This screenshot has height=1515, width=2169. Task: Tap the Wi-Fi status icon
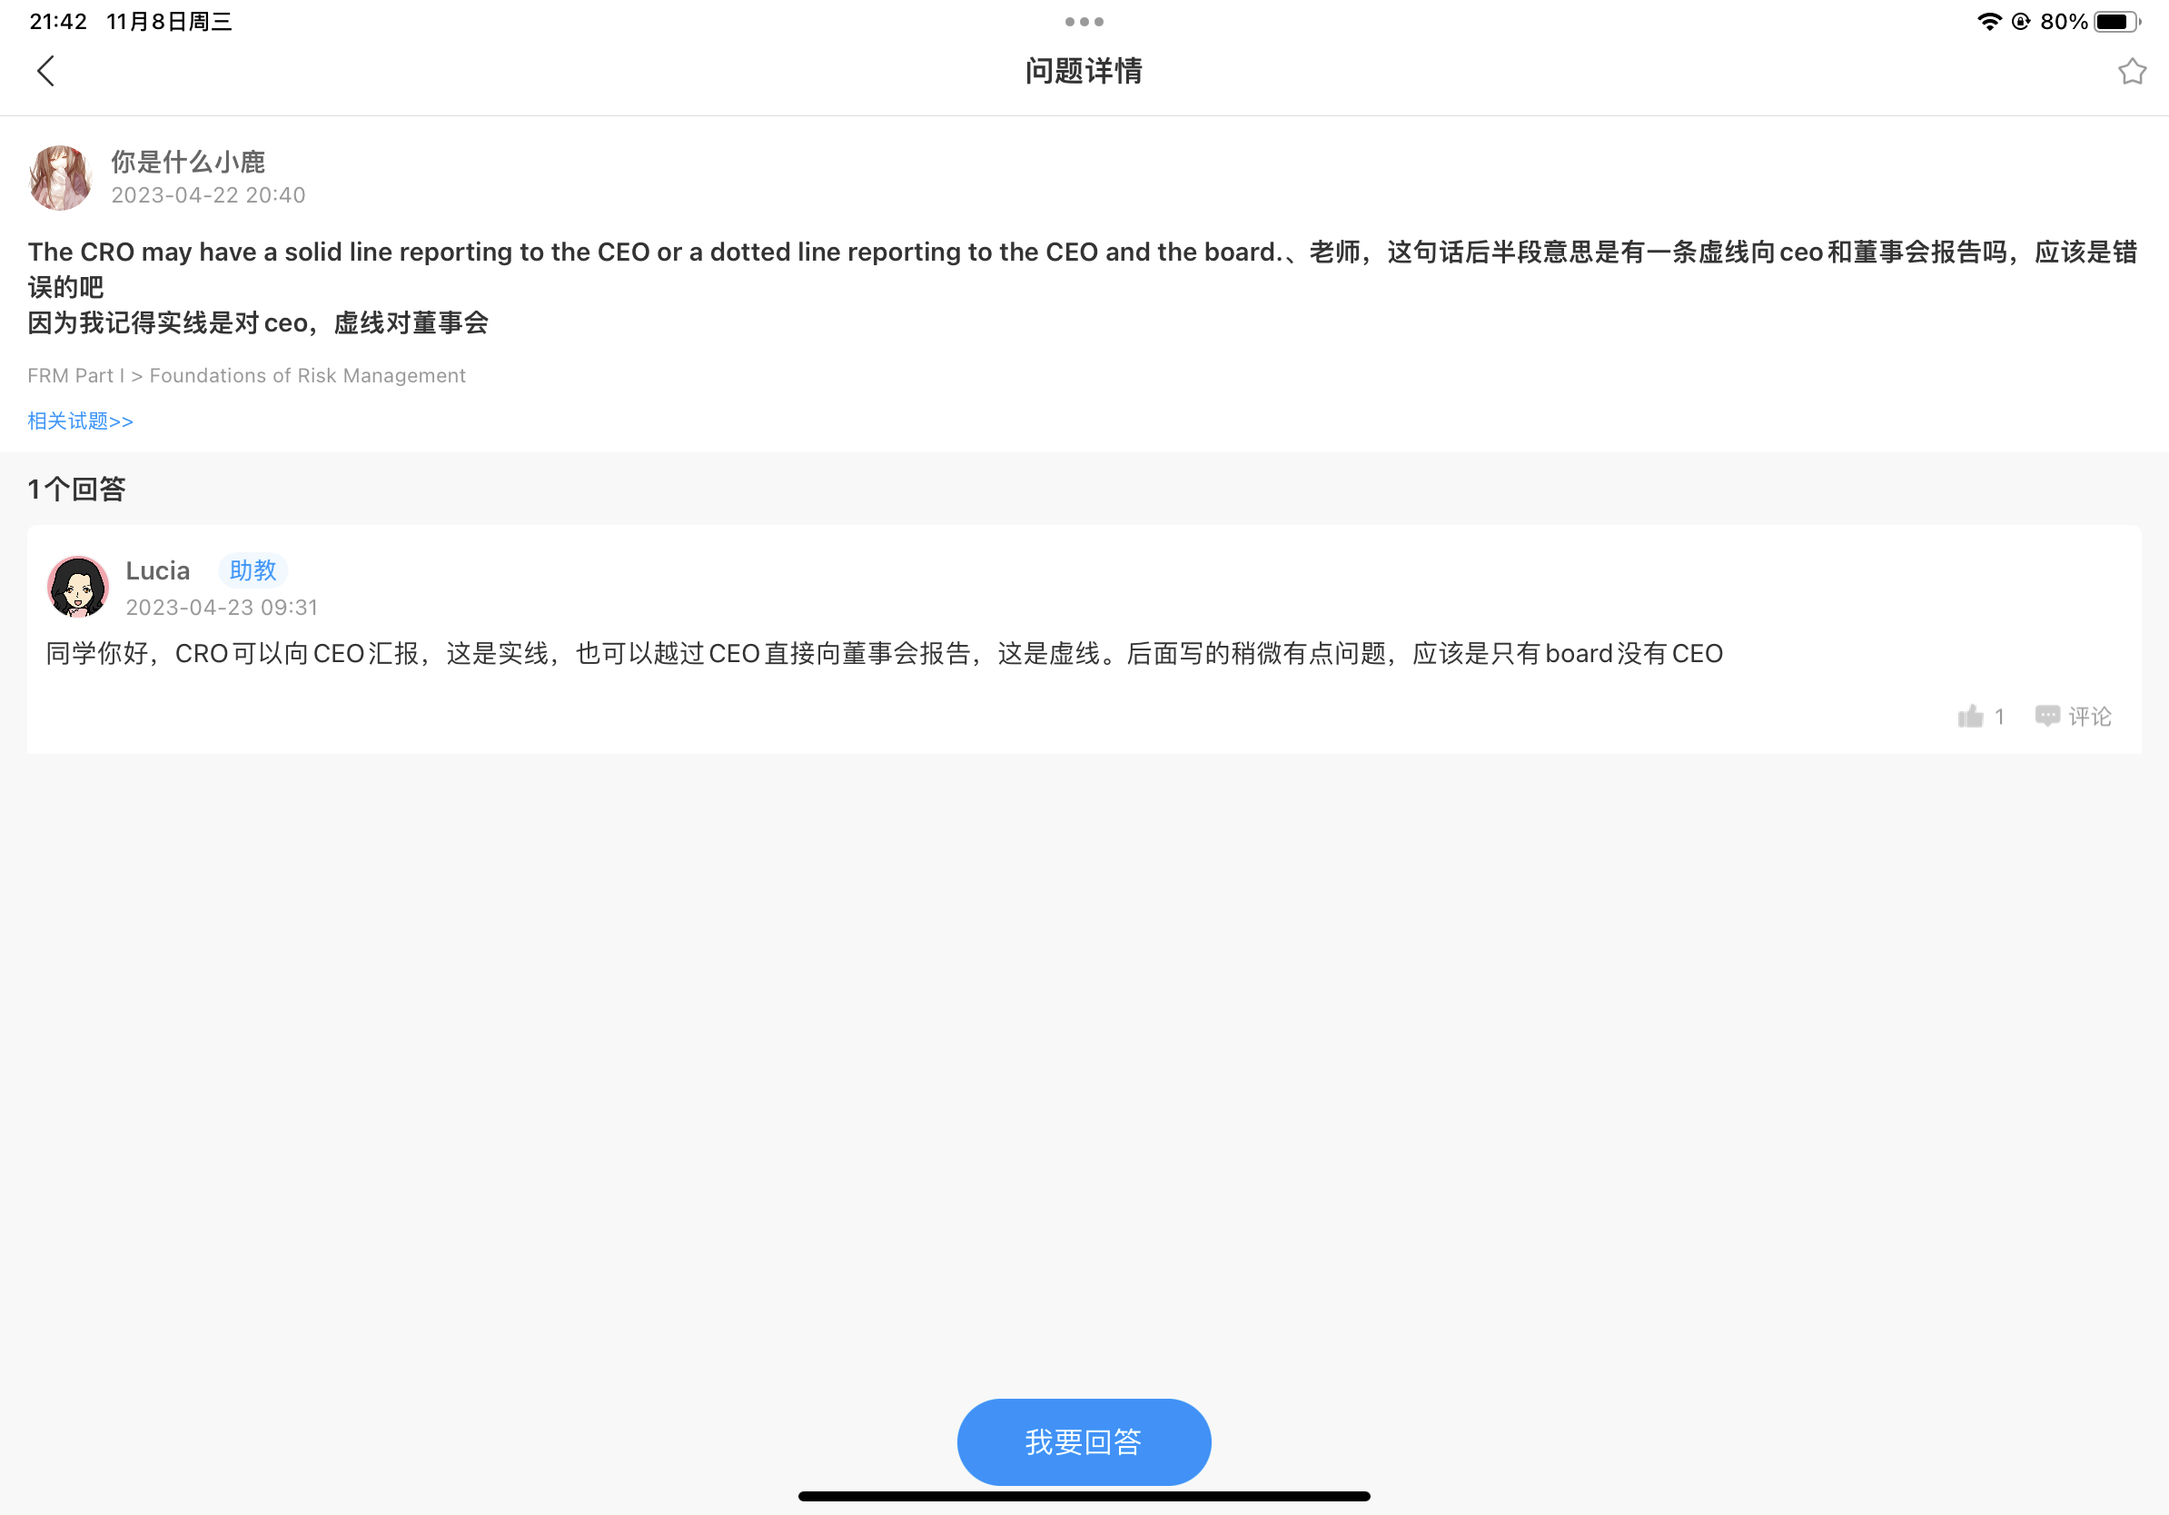[x=1988, y=22]
